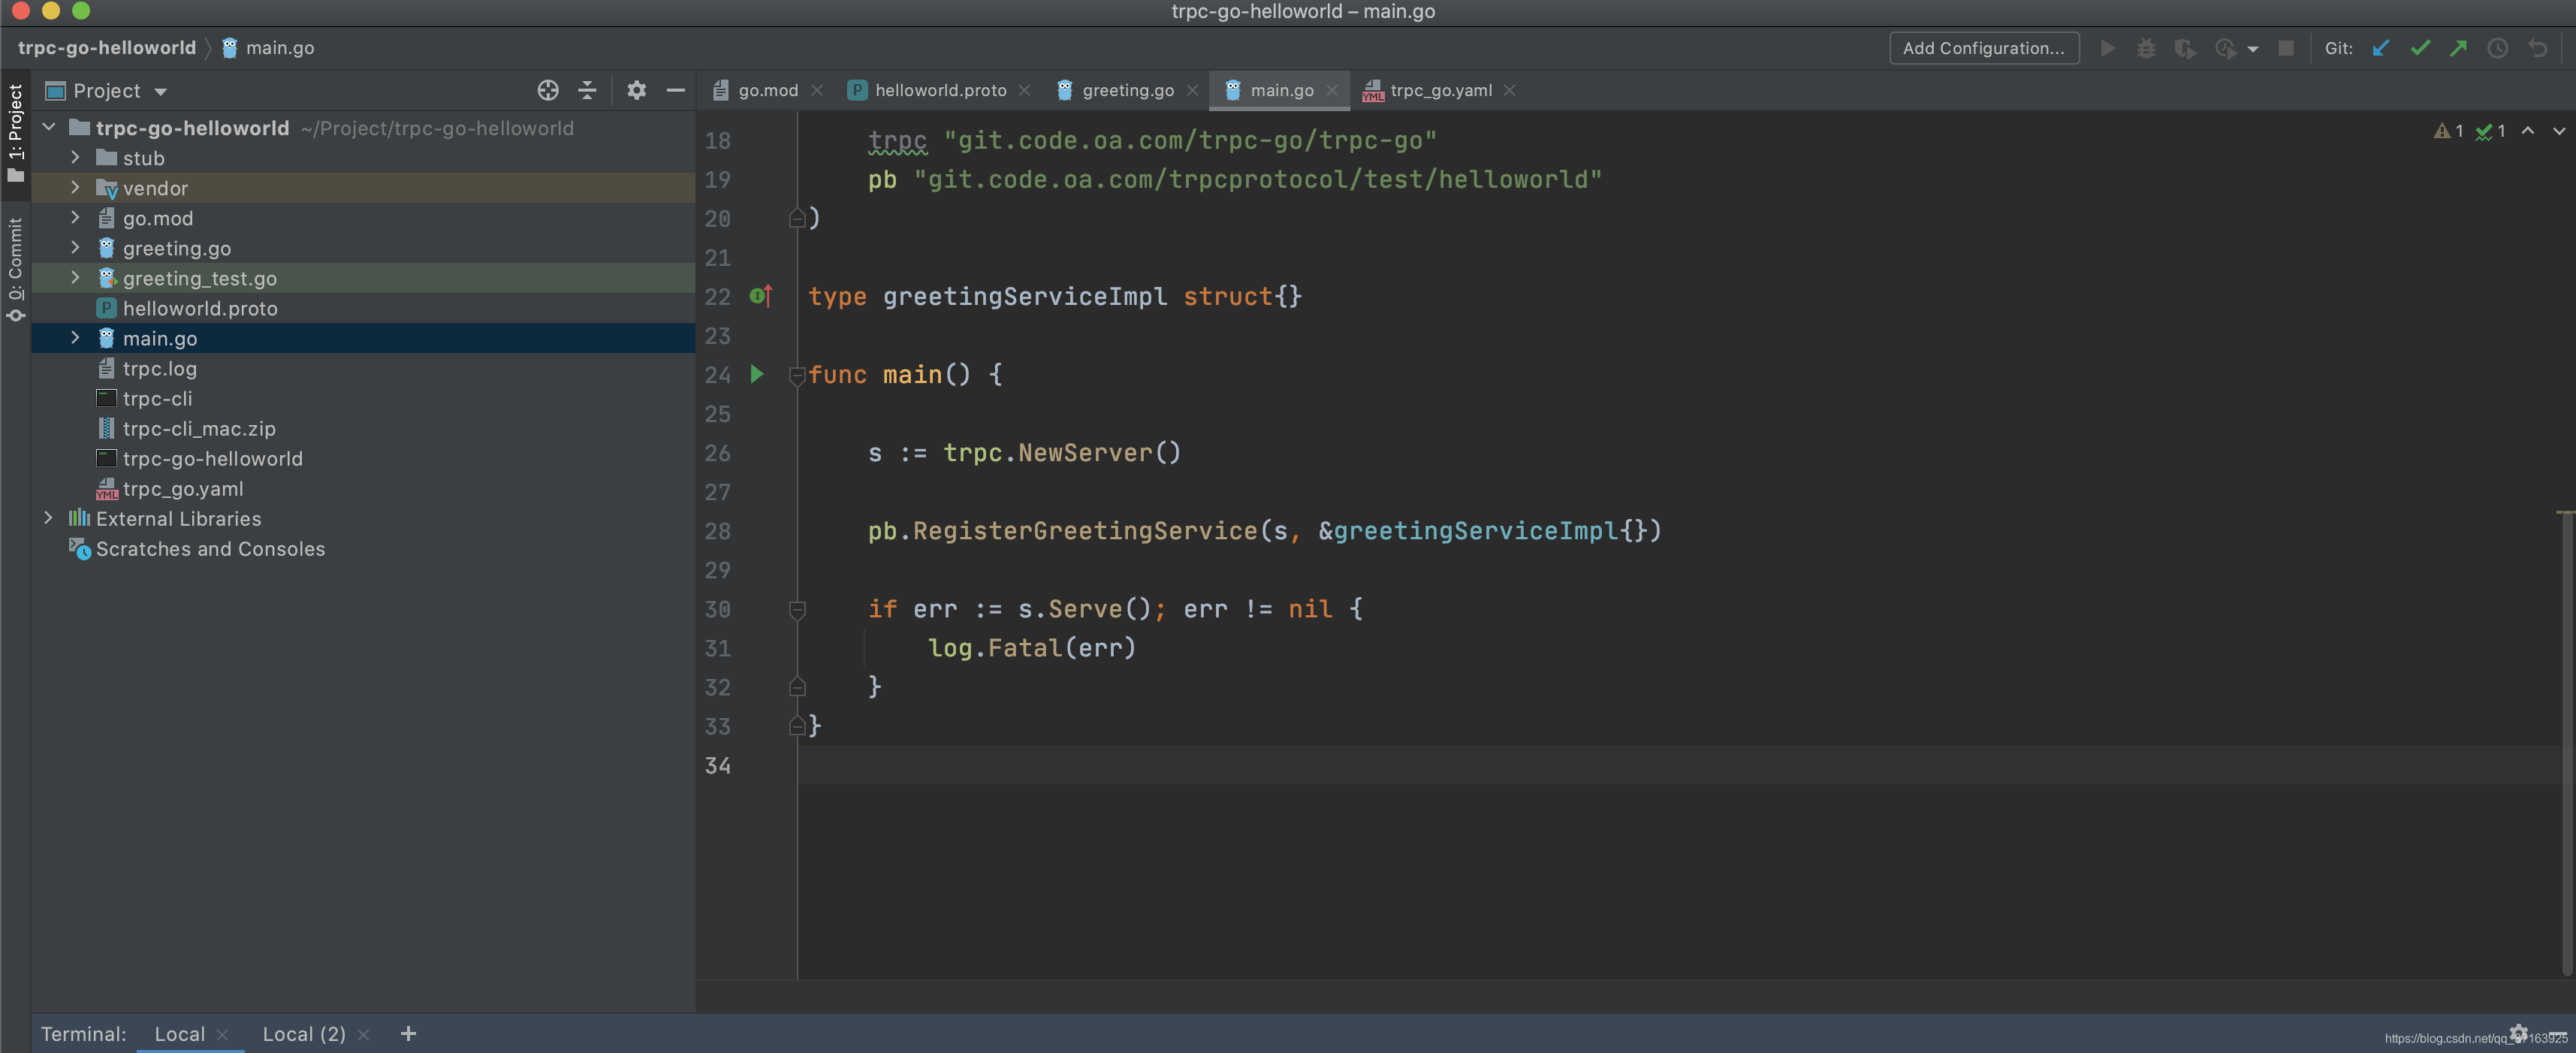The image size is (2576, 1053).
Task: Click the Git update project arrow icon
Action: [2381, 48]
